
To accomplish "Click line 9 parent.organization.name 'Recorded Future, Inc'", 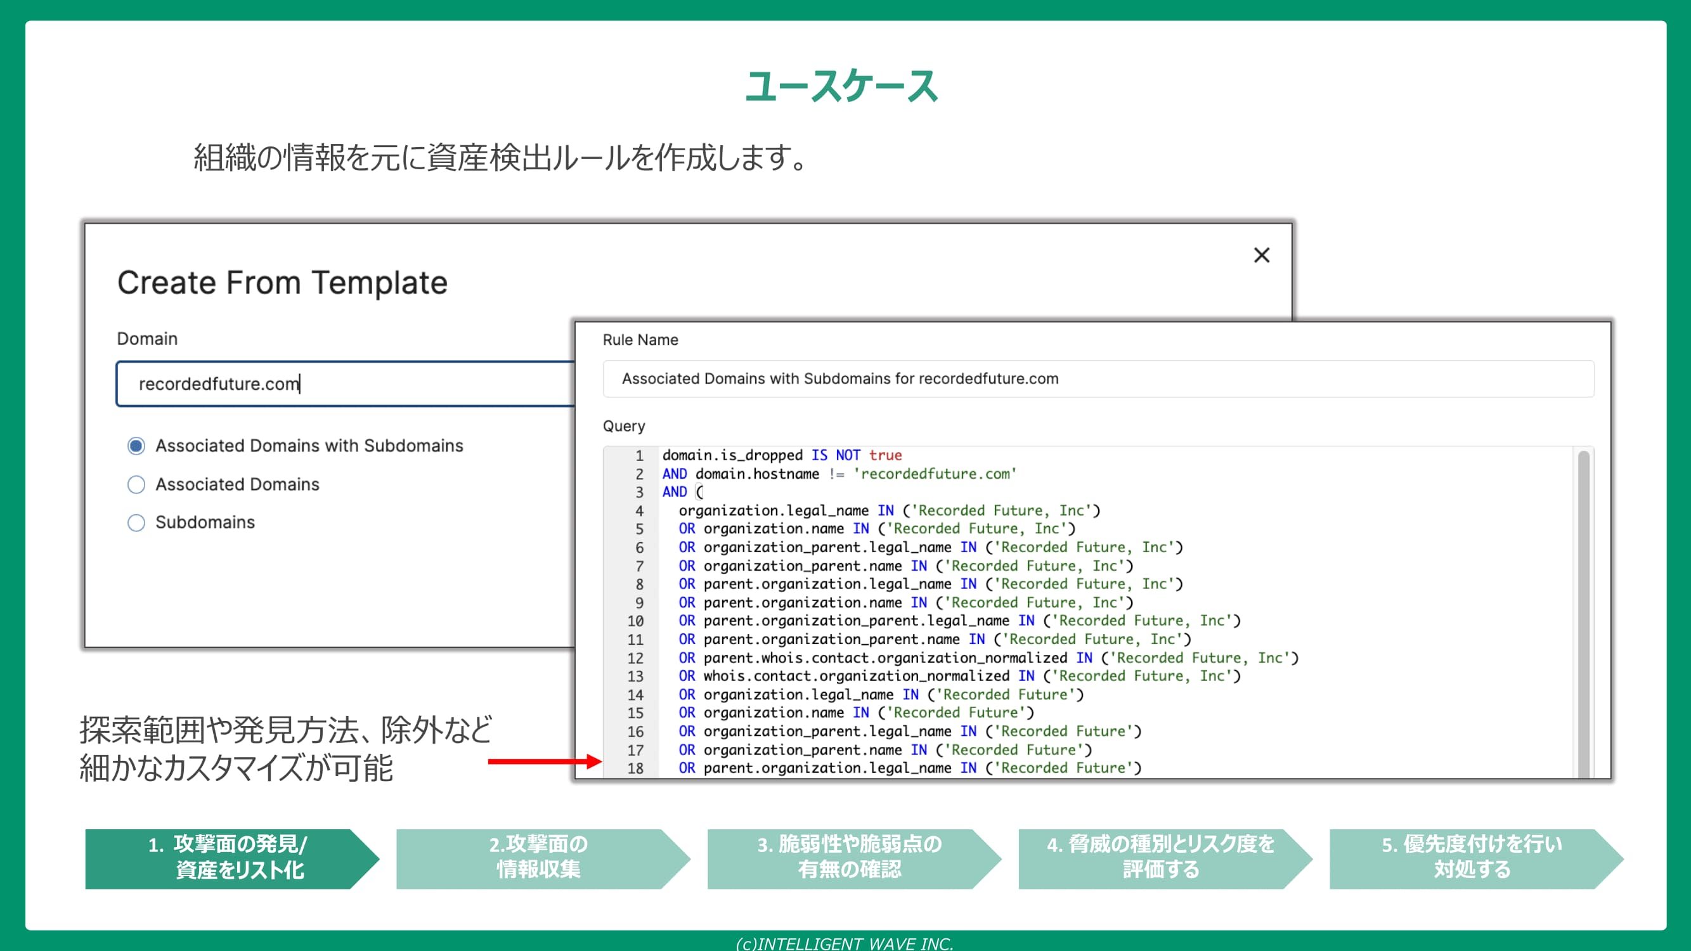I will pyautogui.click(x=906, y=602).
